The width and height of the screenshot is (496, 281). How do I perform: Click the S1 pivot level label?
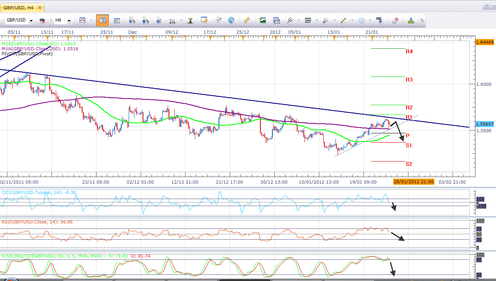pyautogui.click(x=409, y=145)
